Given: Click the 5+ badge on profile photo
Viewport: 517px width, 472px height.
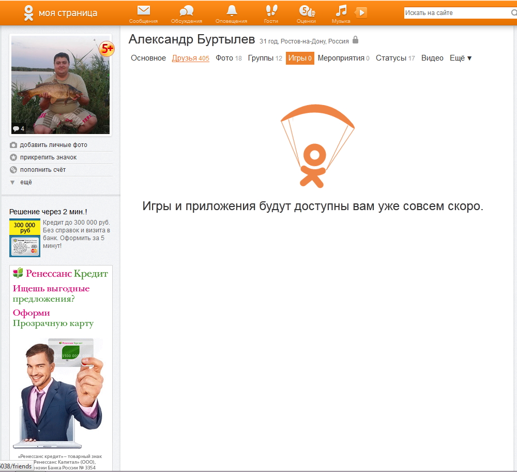Looking at the screenshot, I should 107,49.
